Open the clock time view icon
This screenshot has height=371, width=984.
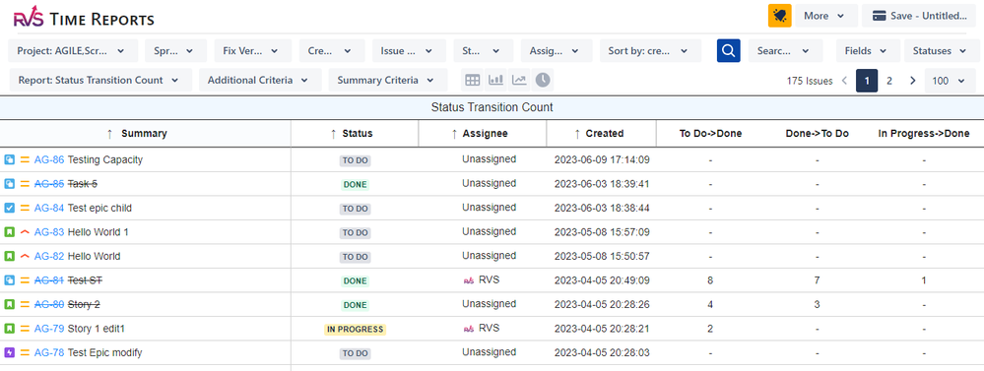tap(542, 81)
